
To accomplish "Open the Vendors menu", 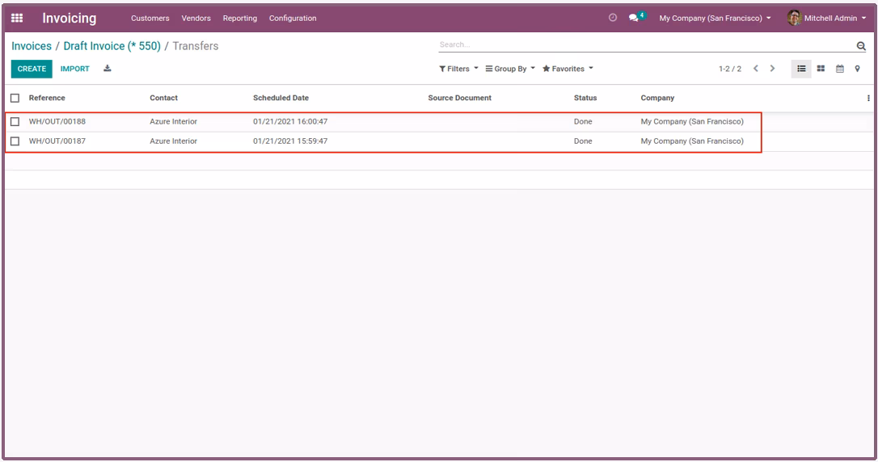I will point(196,18).
